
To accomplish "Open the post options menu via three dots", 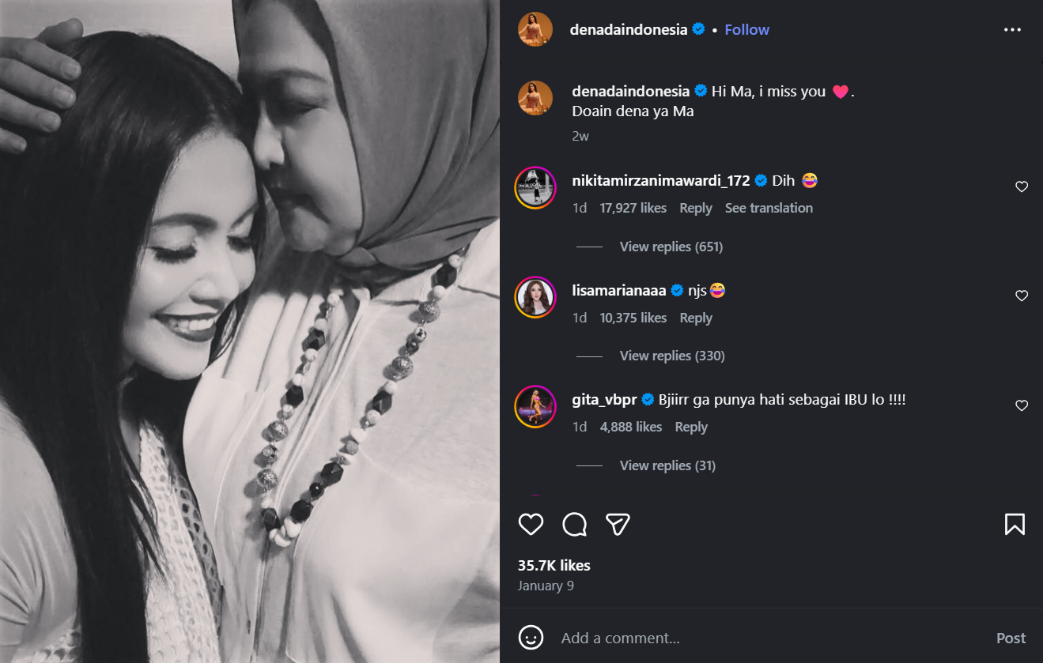I will [1012, 29].
